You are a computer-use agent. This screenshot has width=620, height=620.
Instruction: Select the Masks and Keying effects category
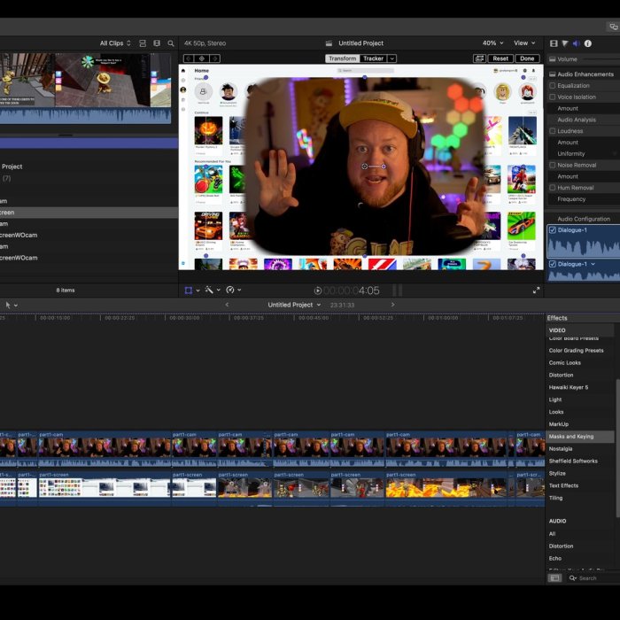point(571,437)
